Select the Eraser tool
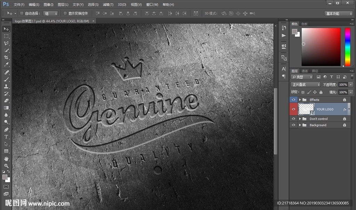The height and width of the screenshot is (210, 356). pyautogui.click(x=6, y=100)
